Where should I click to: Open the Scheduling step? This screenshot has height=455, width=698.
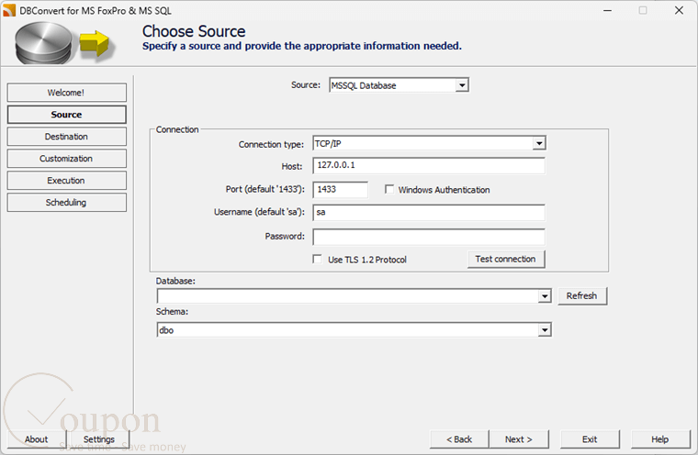tap(66, 203)
